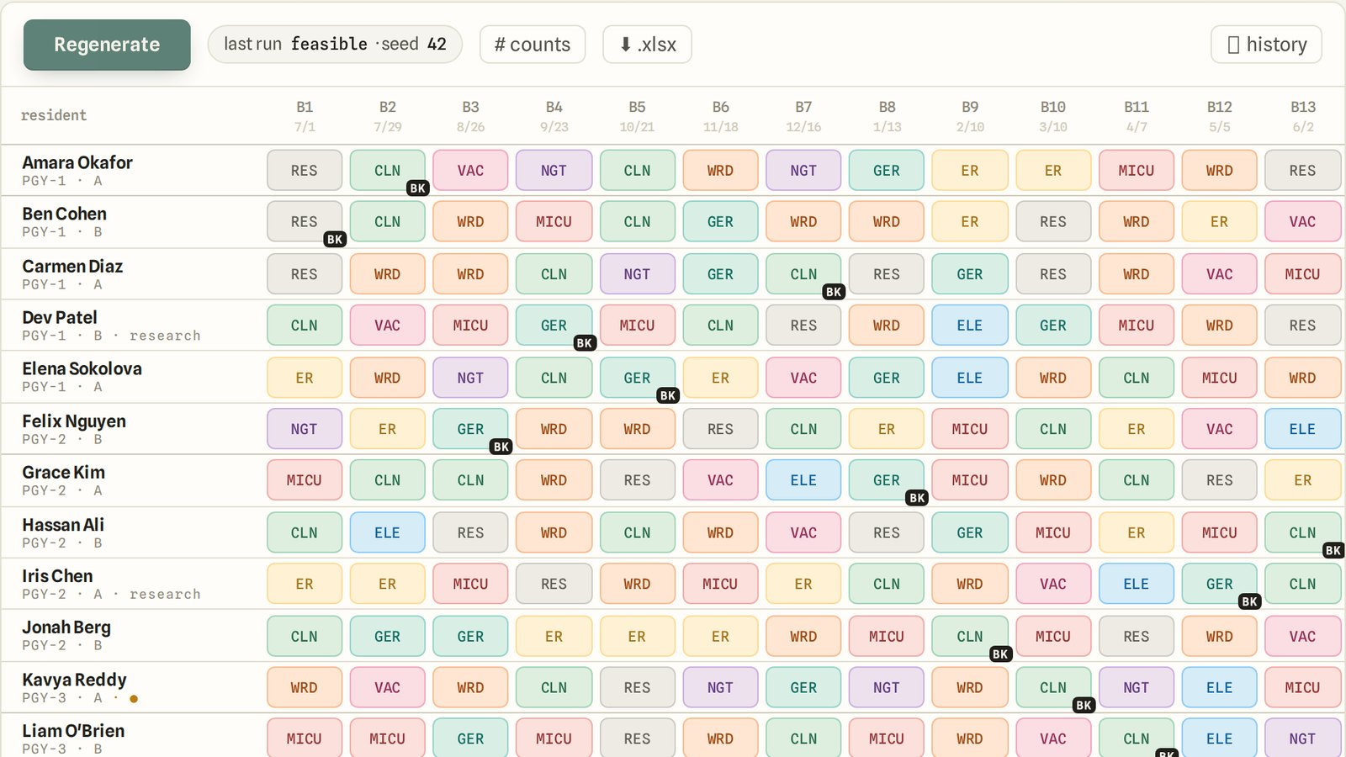This screenshot has height=757, width=1346.
Task: Click the Regenerate button
Action: coord(107,45)
